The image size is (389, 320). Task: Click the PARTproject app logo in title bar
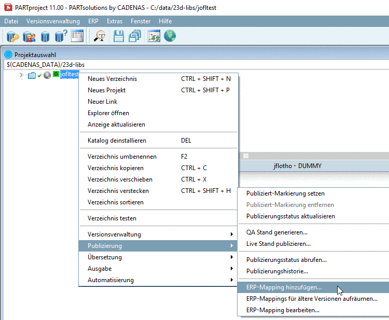coord(8,7)
